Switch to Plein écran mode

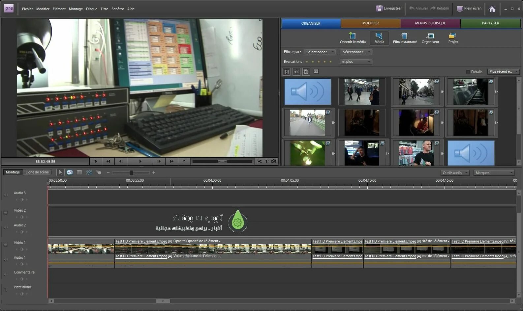click(x=469, y=8)
